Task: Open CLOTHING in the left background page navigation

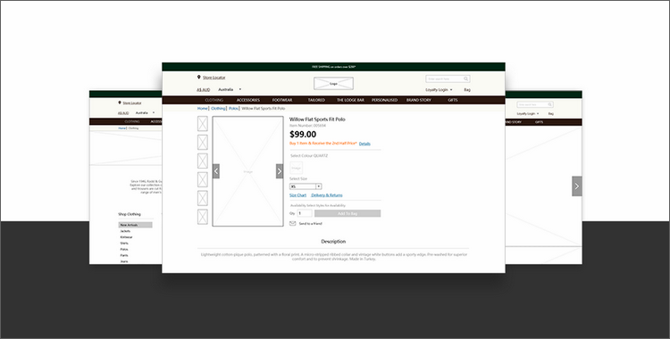Action: 132,121
